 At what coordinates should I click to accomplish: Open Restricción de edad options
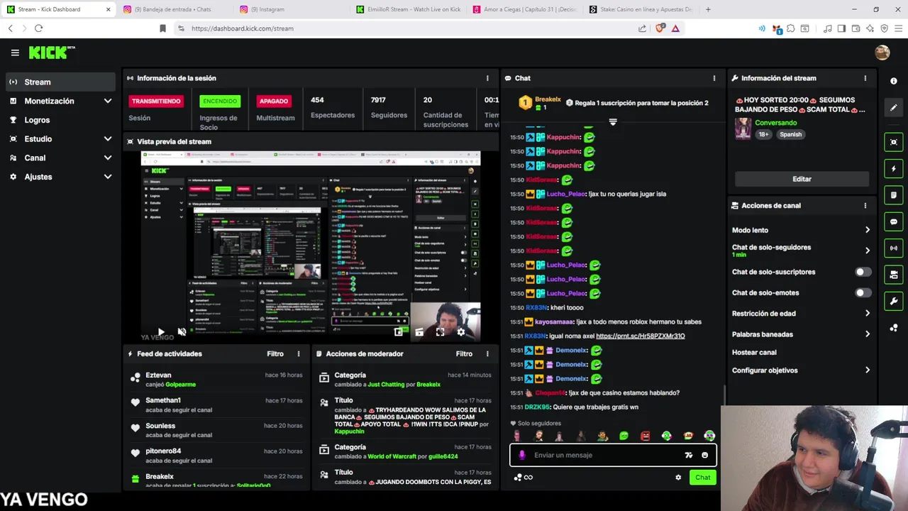tap(801, 313)
